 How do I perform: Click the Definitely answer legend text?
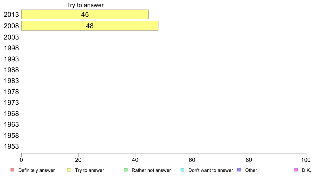pyautogui.click(x=37, y=170)
